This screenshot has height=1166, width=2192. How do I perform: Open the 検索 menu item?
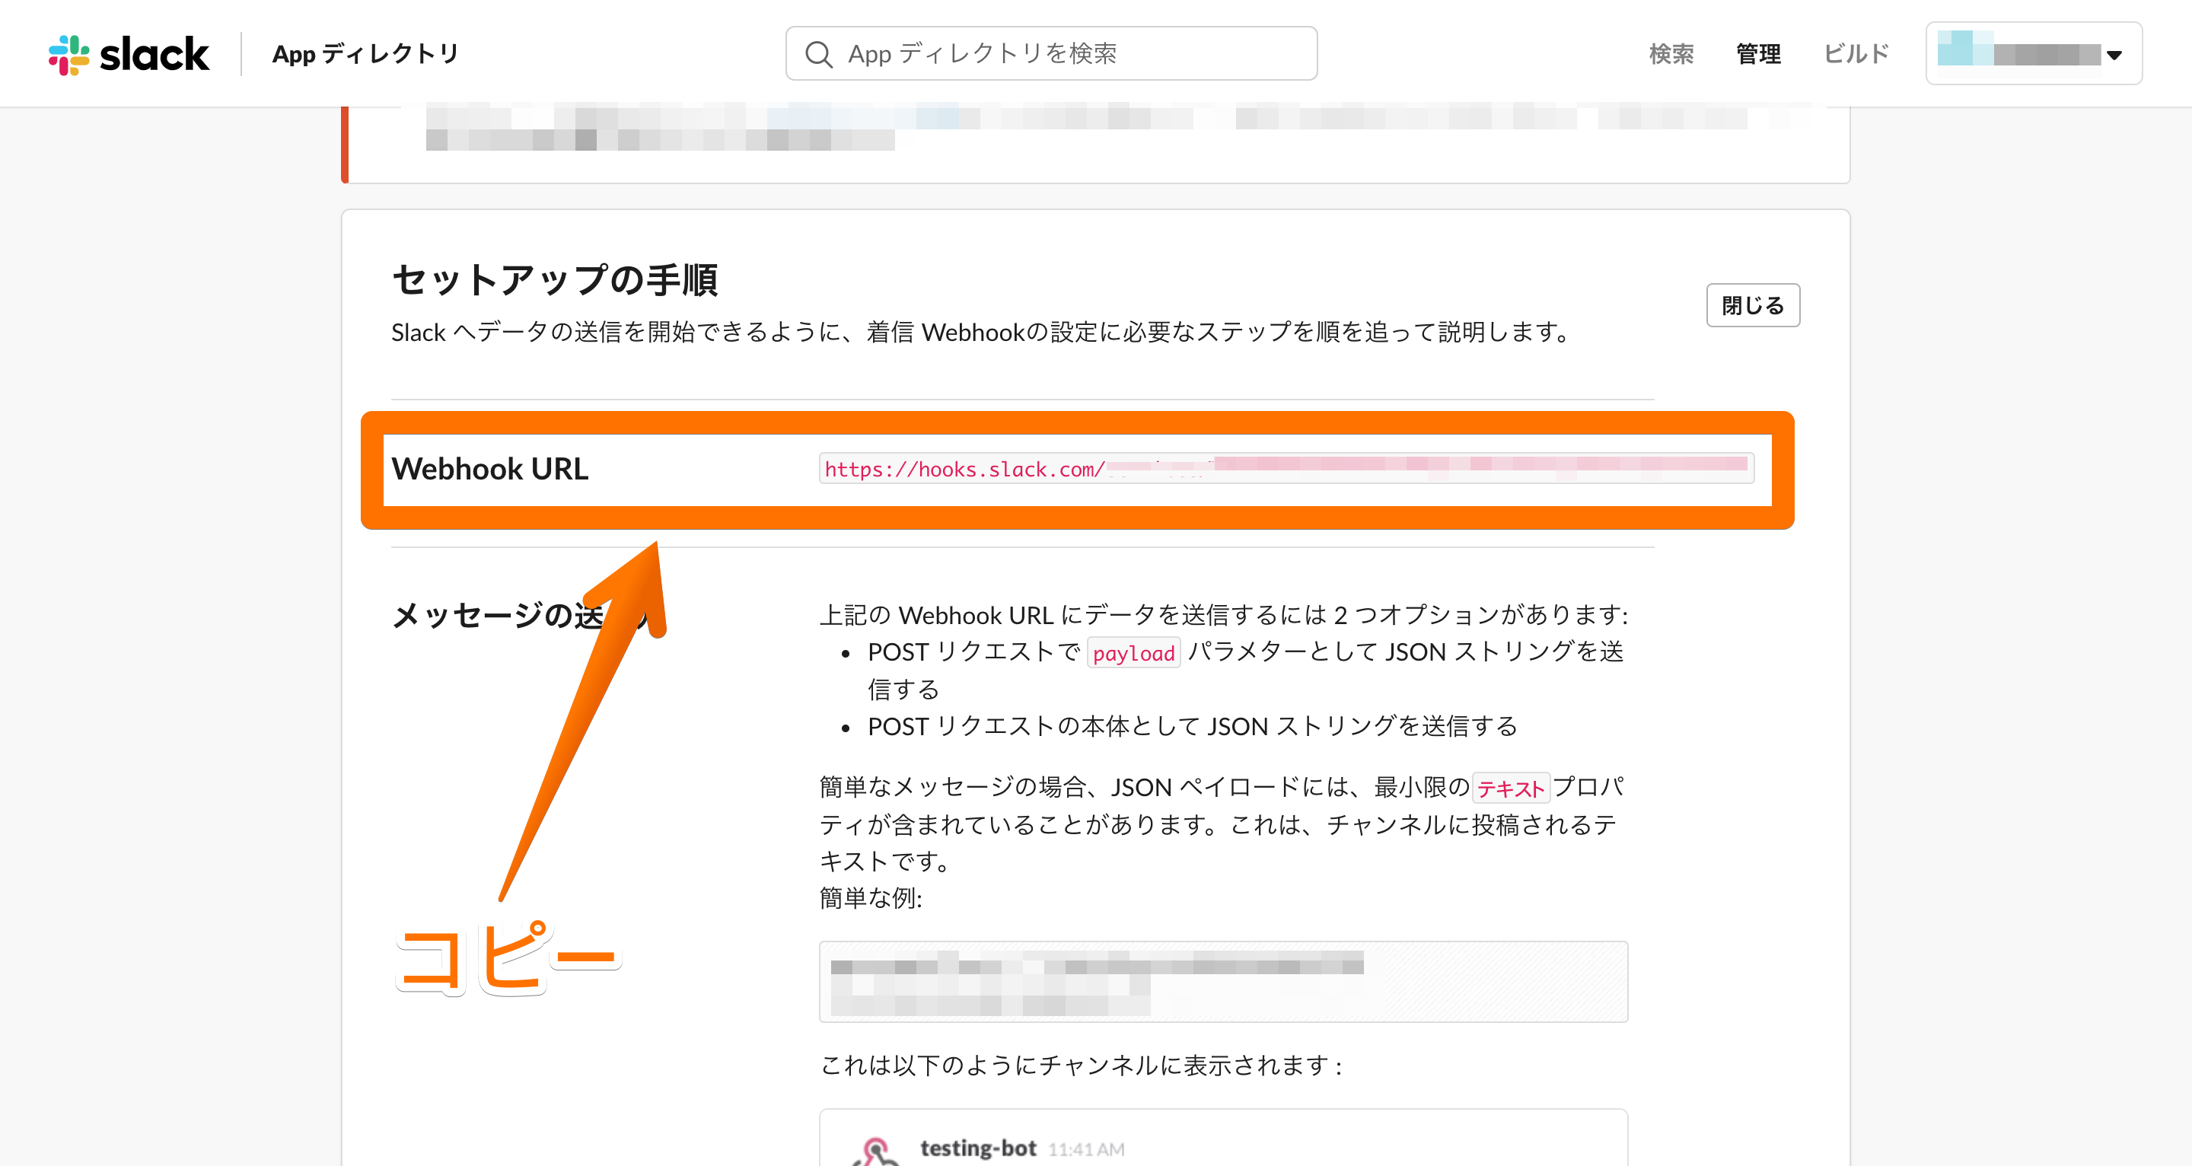pyautogui.click(x=1671, y=55)
